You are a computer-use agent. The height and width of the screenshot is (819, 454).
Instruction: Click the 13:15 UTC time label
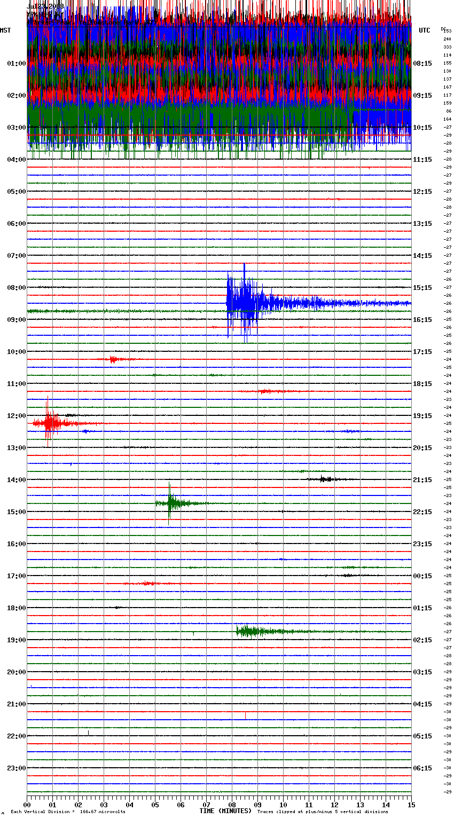[x=422, y=224]
